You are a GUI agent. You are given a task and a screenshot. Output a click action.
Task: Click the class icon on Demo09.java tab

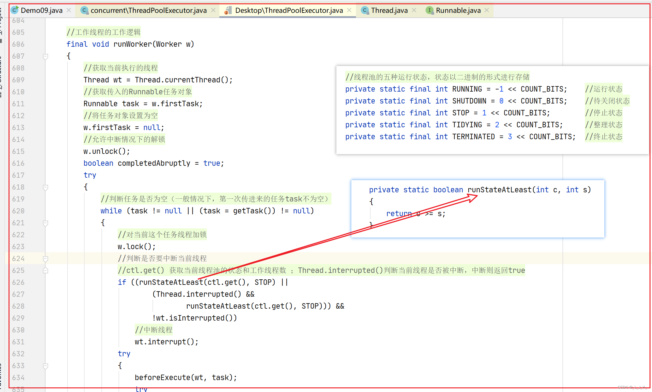click(15, 10)
